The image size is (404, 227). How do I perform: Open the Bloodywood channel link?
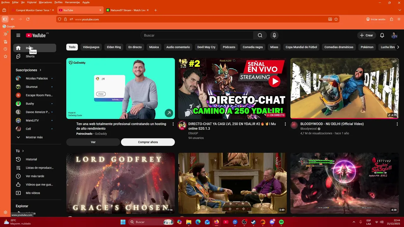(x=308, y=129)
